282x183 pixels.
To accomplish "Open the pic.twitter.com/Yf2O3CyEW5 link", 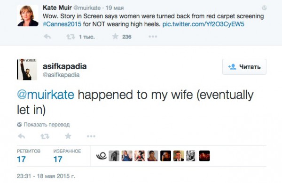I will tap(203, 24).
